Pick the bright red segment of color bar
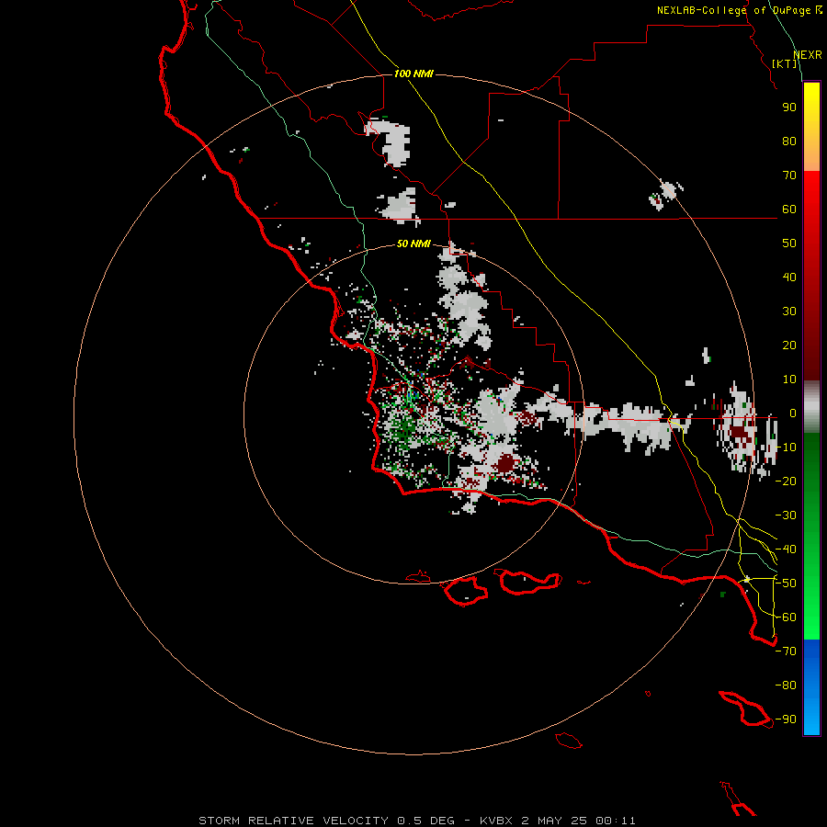The height and width of the screenshot is (827, 827). [811, 195]
